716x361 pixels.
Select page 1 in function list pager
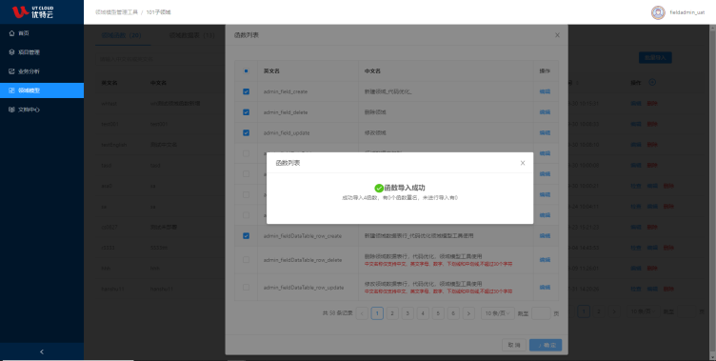pos(377,313)
